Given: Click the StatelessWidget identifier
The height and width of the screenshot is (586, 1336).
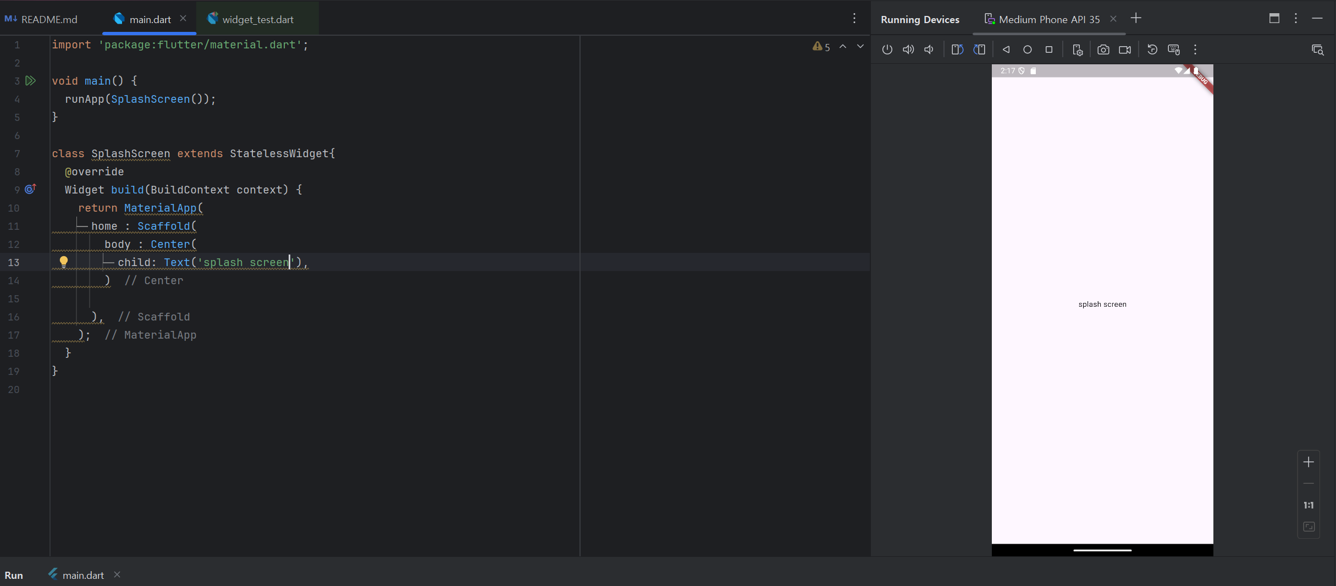Looking at the screenshot, I should pyautogui.click(x=279, y=153).
